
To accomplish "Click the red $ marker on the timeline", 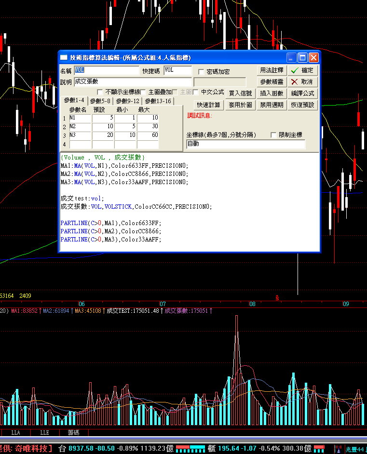I will point(277,298).
